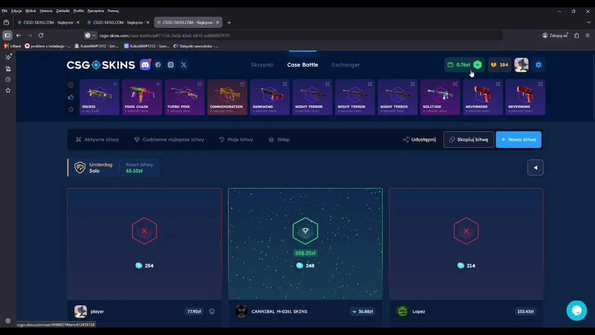Select the Case Battle tab

point(303,65)
